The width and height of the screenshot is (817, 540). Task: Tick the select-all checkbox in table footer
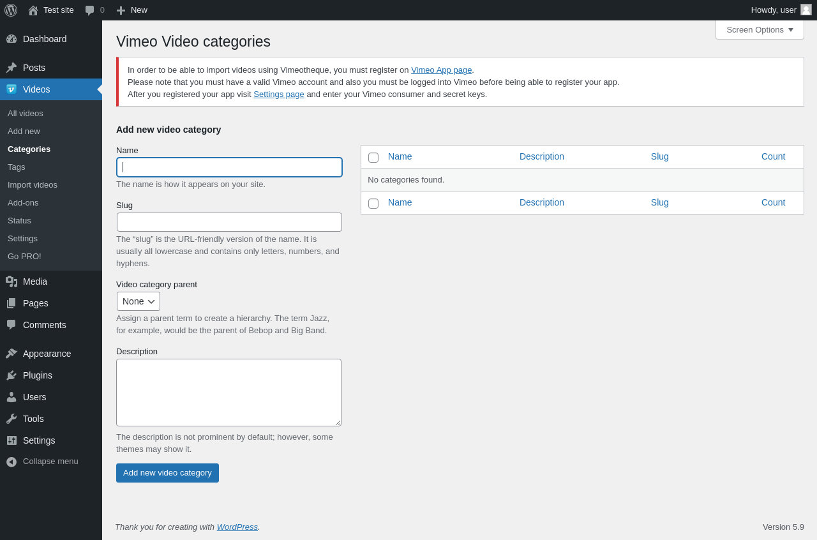click(373, 203)
